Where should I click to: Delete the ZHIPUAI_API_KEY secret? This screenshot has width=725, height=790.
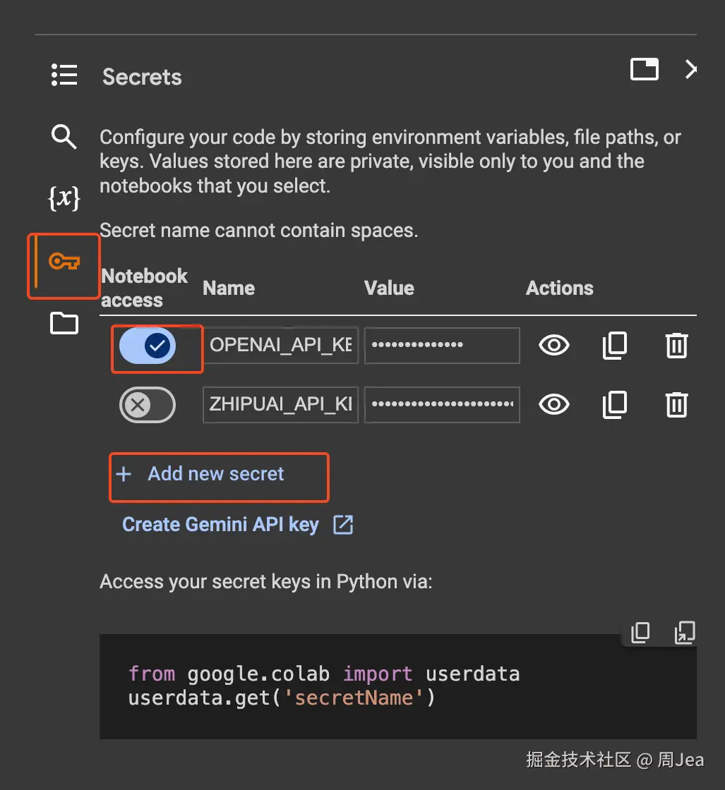click(x=676, y=404)
